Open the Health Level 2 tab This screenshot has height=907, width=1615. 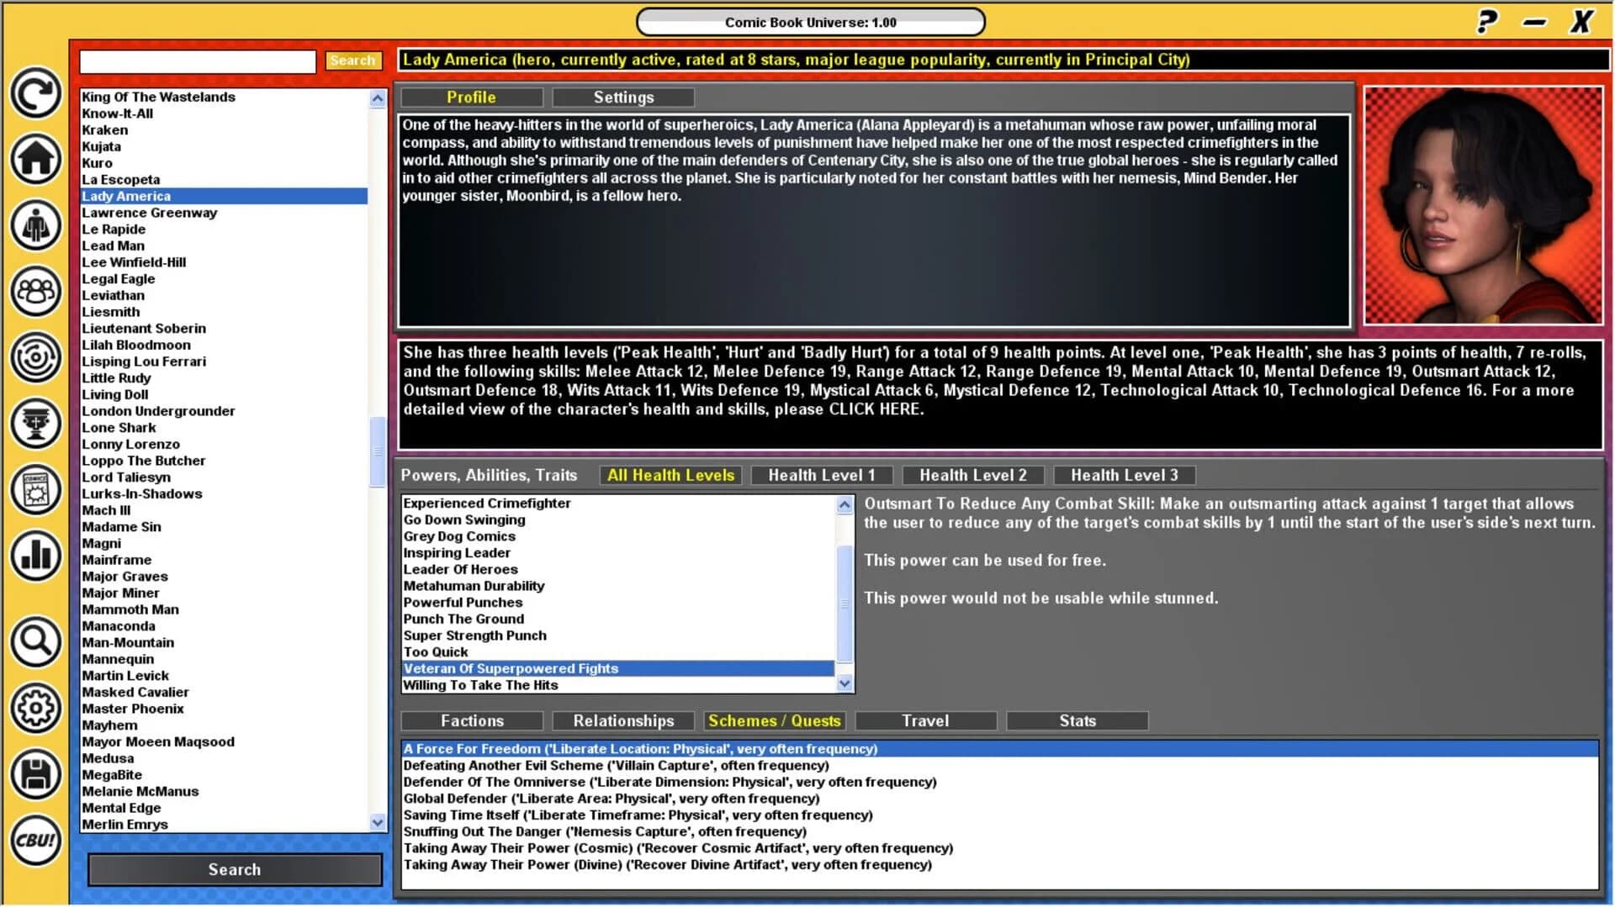[972, 475]
